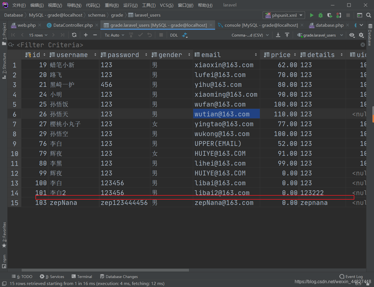This screenshot has width=374, height=287.
Task: Toggle Favorites tool window
Action: pos(4,235)
